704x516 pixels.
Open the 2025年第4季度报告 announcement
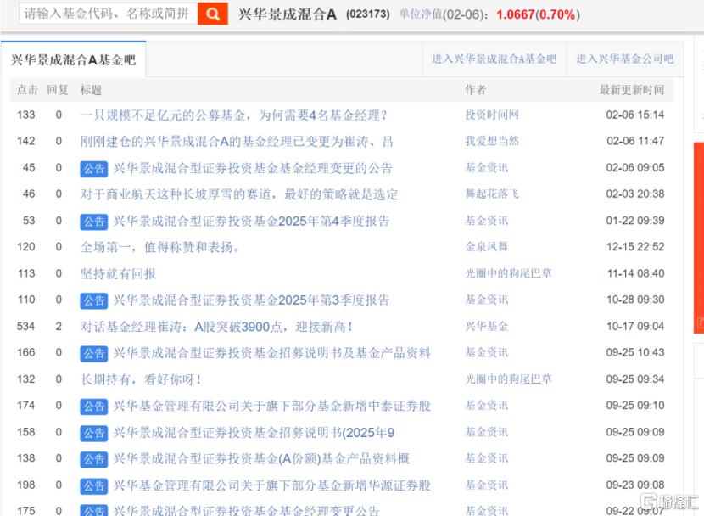[251, 221]
